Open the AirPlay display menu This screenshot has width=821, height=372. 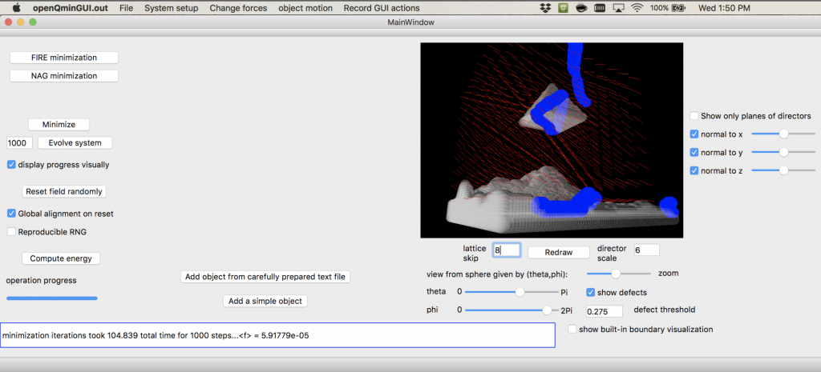point(618,8)
